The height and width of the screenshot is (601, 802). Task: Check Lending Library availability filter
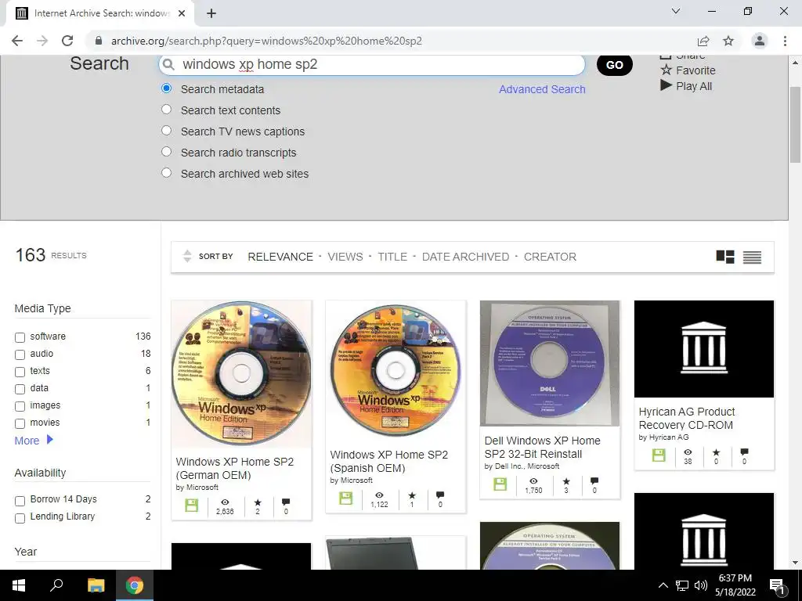[20, 518]
